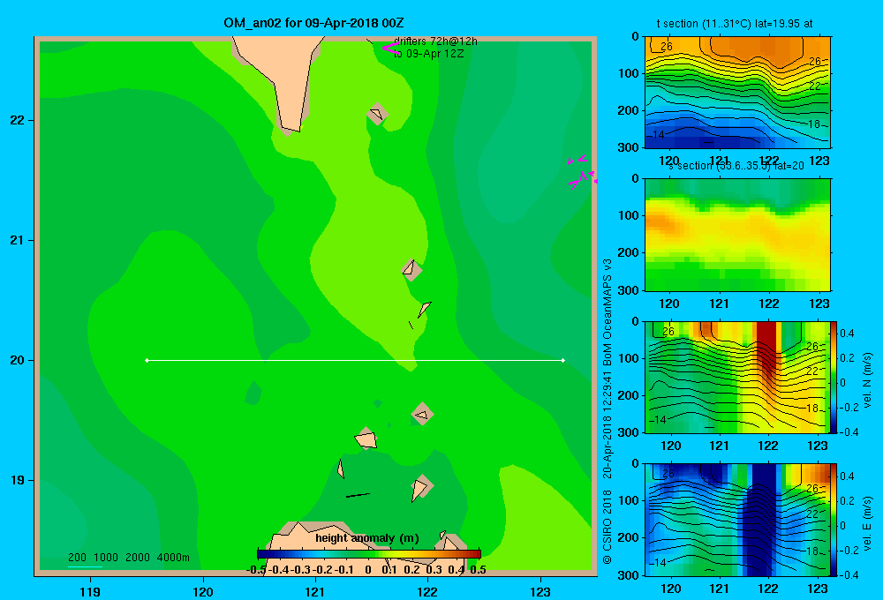This screenshot has height=600, width=883.
Task: Click the white section line along latitude 20
Action: click(x=355, y=360)
